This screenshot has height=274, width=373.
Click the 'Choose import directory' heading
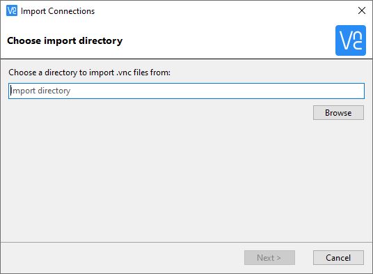pos(65,40)
